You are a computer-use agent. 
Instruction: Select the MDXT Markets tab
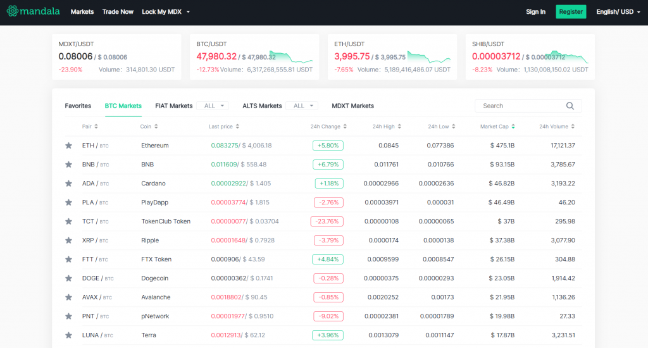coord(352,106)
